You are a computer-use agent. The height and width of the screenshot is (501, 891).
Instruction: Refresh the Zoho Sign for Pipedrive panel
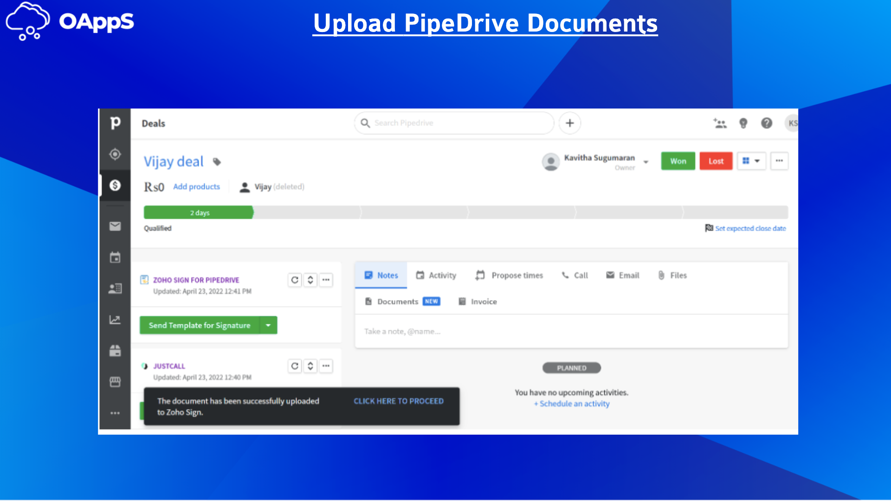point(295,280)
